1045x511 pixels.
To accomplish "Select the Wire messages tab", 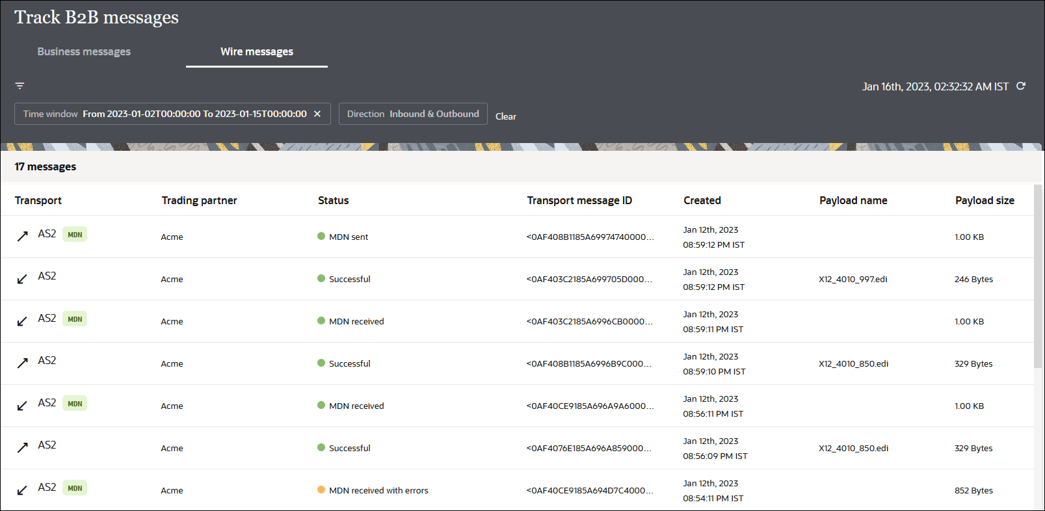I will 257,51.
